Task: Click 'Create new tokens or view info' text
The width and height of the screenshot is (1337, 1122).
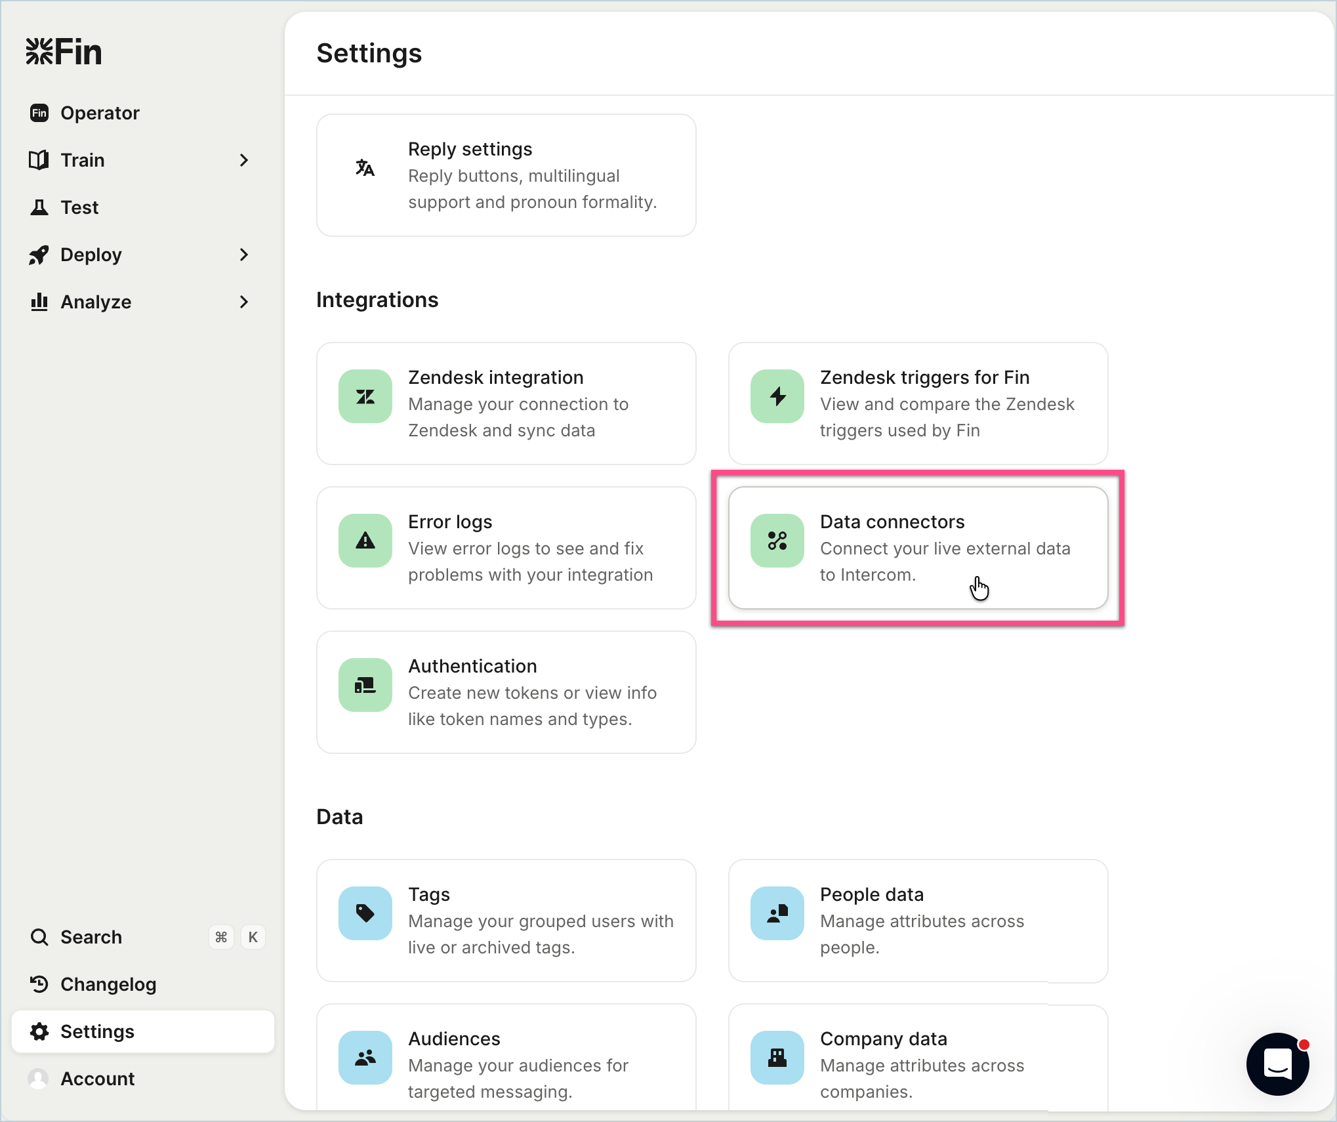Action: [x=532, y=693]
